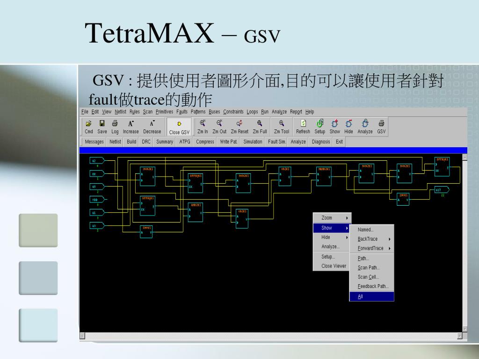Viewport: 479px width, 359px height.
Task: Click the Netlist button in the command bar
Action: [x=115, y=142]
